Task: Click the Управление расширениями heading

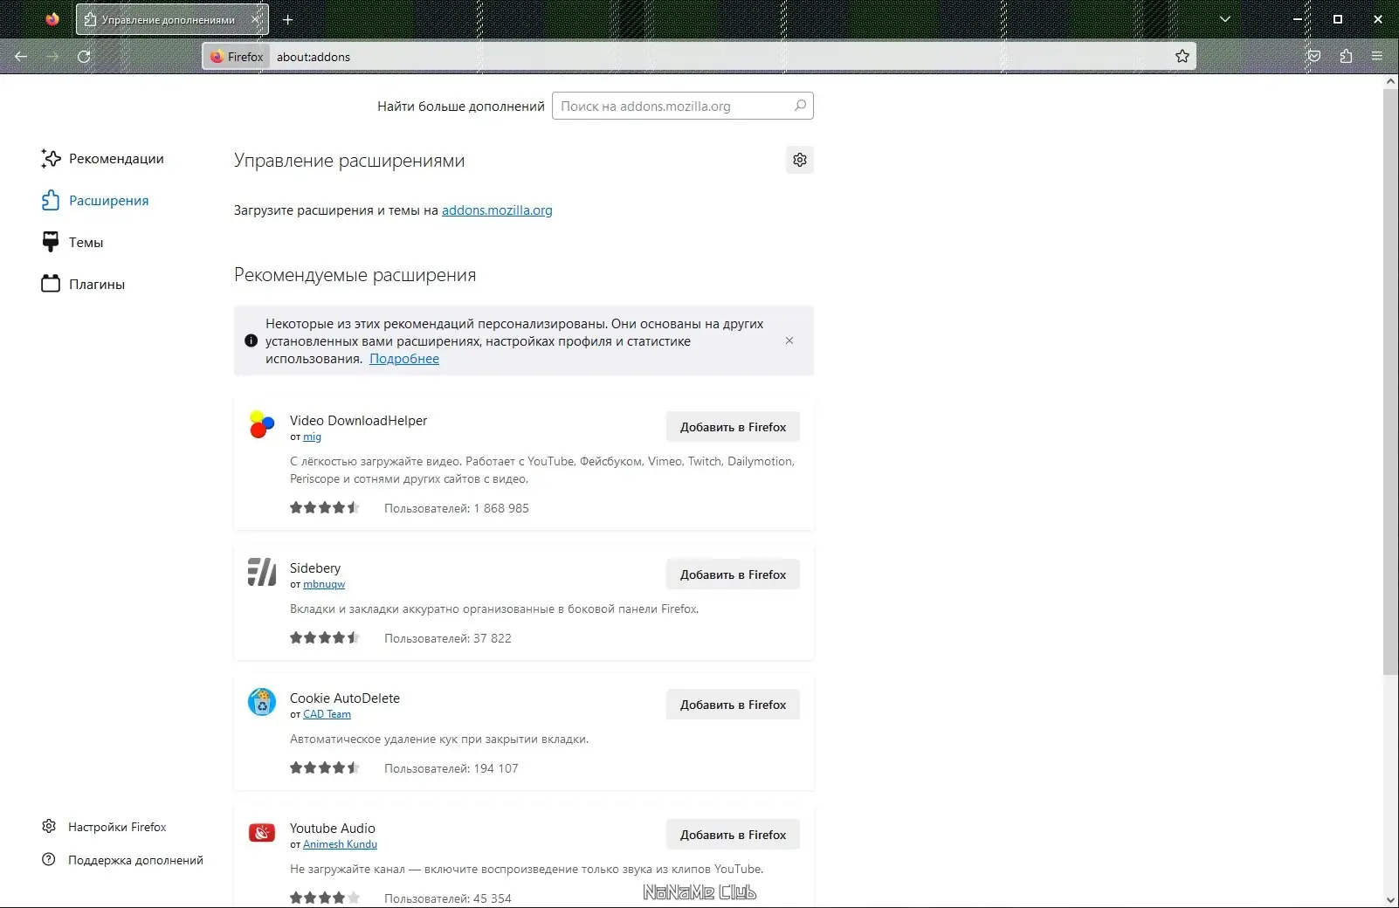Action: 349,161
